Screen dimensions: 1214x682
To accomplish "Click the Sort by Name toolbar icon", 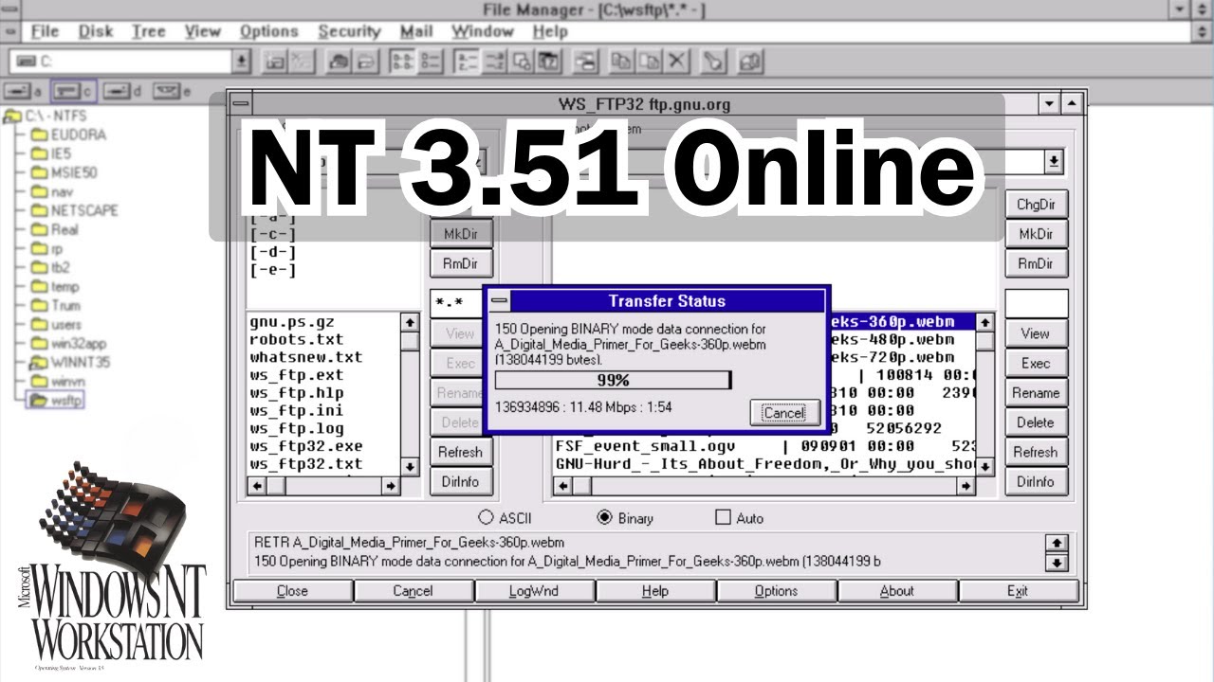I will (x=468, y=62).
